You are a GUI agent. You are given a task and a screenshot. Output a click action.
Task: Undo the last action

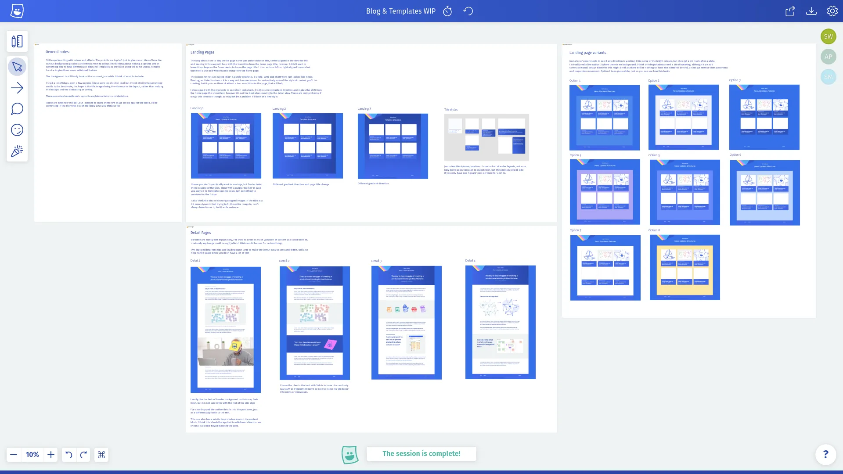point(68,455)
